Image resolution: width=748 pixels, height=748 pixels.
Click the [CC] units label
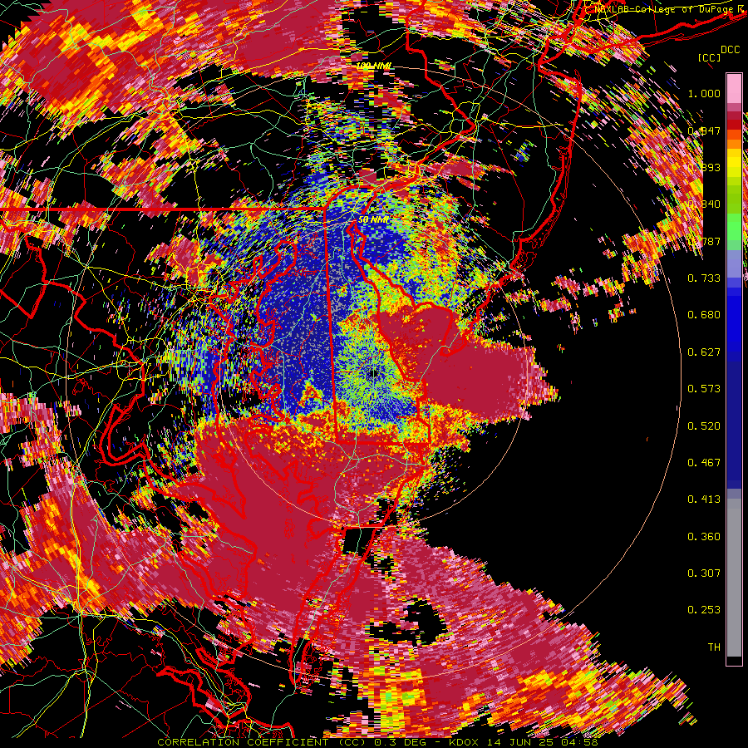(x=710, y=57)
